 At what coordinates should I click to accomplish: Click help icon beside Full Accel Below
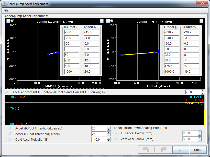pos(115,133)
